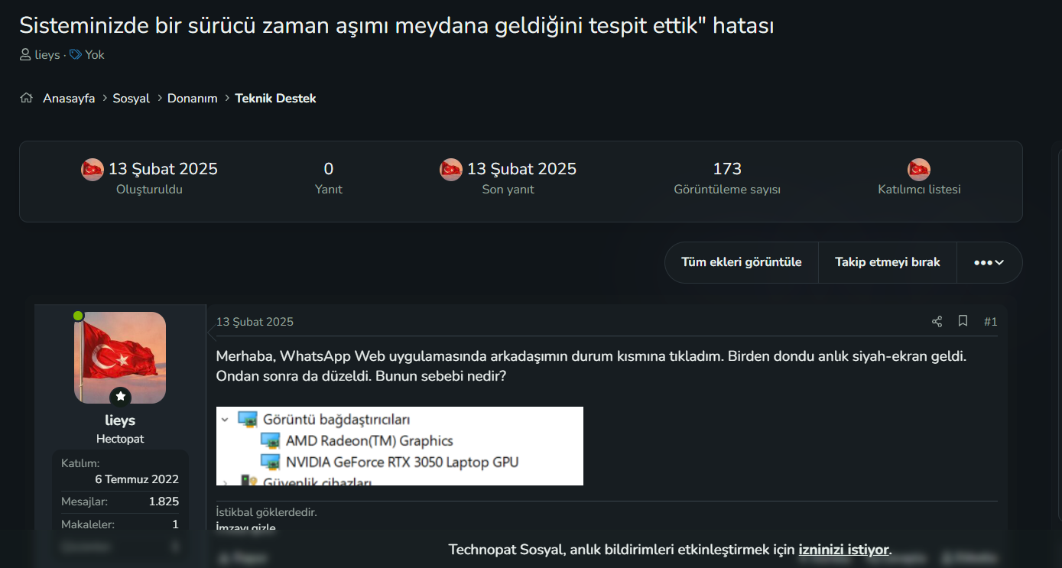The width and height of the screenshot is (1062, 568).
Task: Click the 173 Görüntüleme sayısı value
Action: [x=727, y=169]
